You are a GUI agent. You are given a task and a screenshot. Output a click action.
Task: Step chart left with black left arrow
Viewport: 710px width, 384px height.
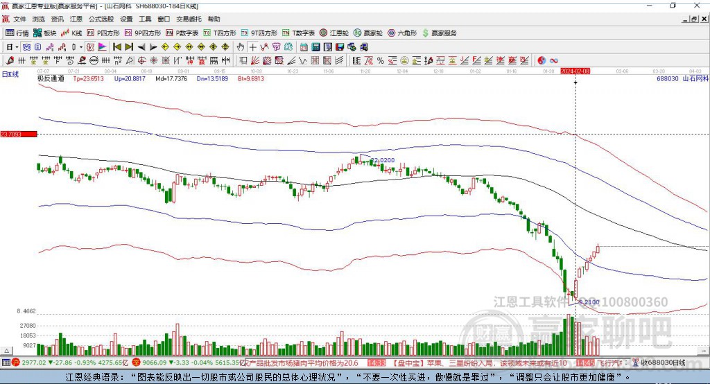[x=141, y=47]
